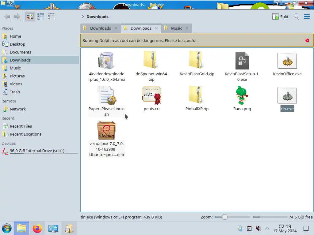Switch to Icons view mode
Image resolution: width=314 pixels, height=235 pixels.
30,17
